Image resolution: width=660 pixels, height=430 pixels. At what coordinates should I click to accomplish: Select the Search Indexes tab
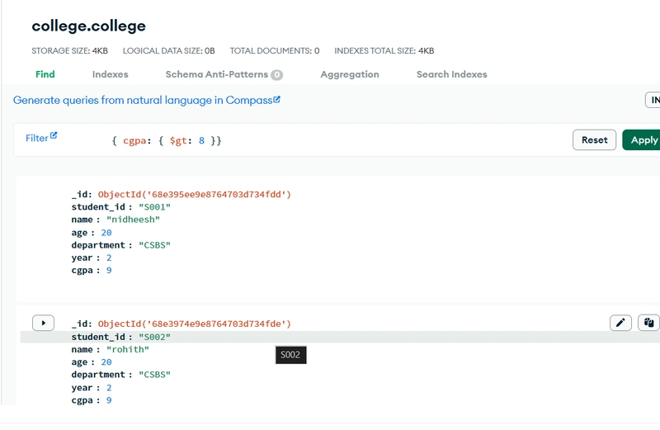[451, 74]
